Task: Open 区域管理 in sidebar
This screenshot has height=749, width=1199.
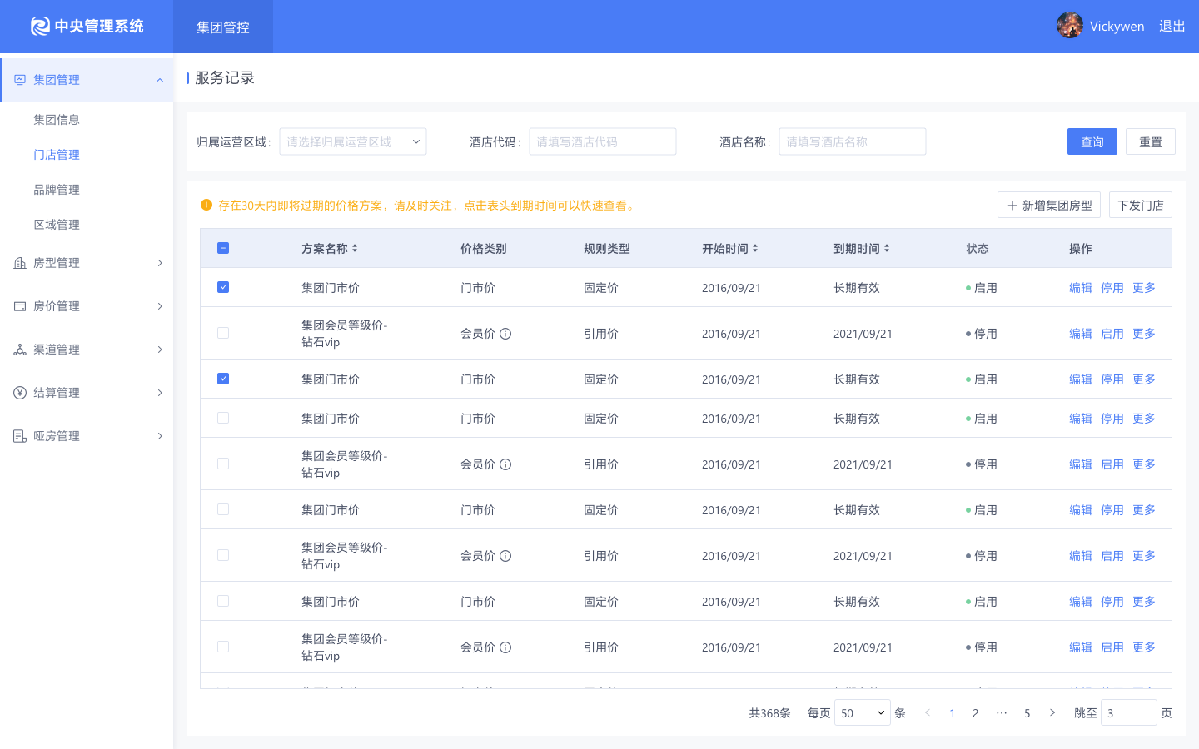Action: click(57, 225)
